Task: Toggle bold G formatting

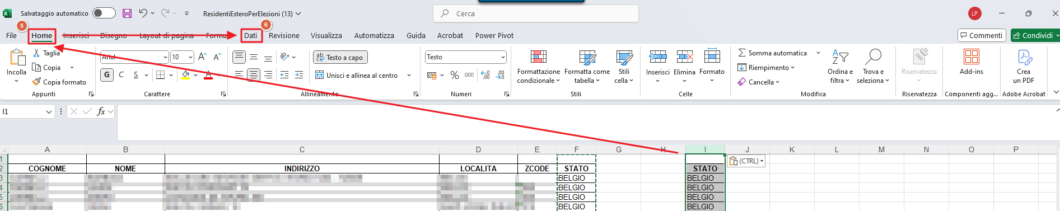Action: point(107,75)
